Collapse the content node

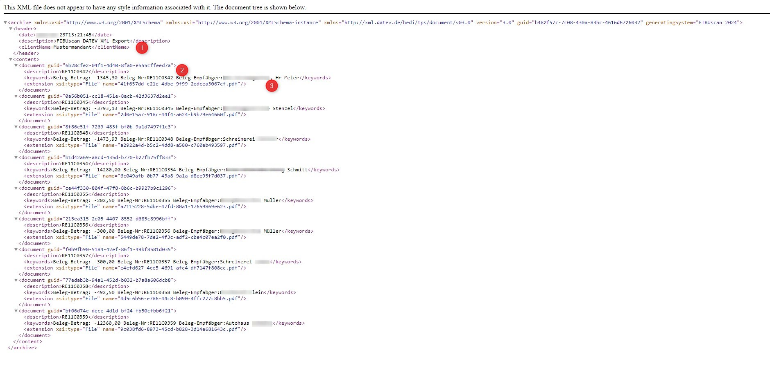(11, 59)
